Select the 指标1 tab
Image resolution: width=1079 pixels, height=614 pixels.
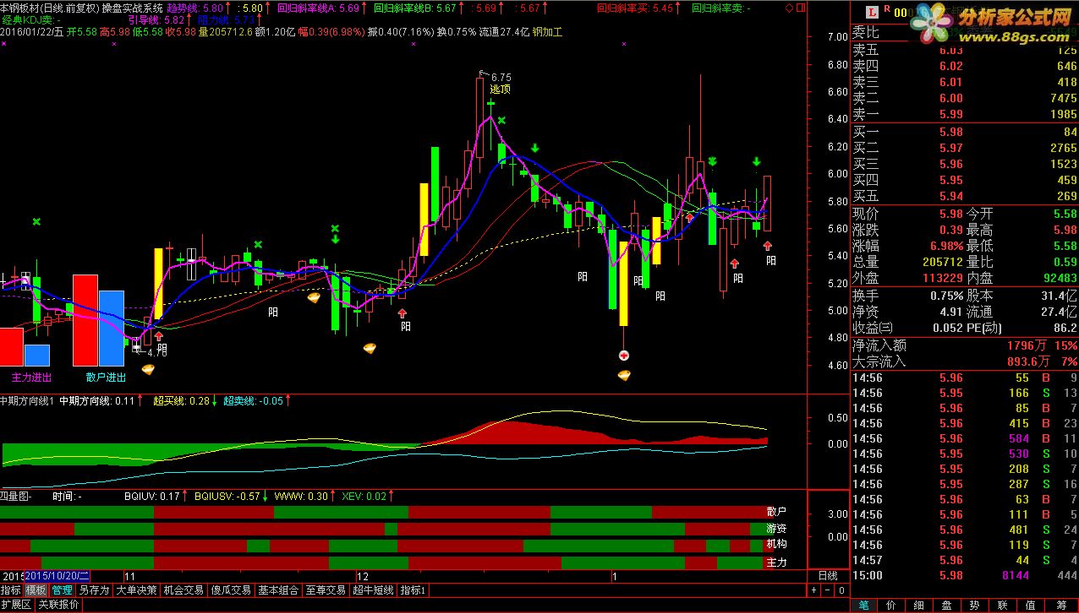414,590
